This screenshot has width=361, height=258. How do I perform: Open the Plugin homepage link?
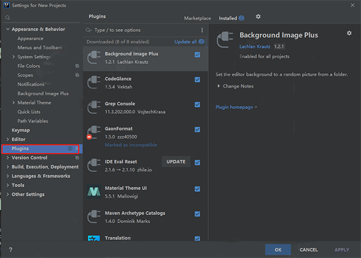click(x=235, y=107)
